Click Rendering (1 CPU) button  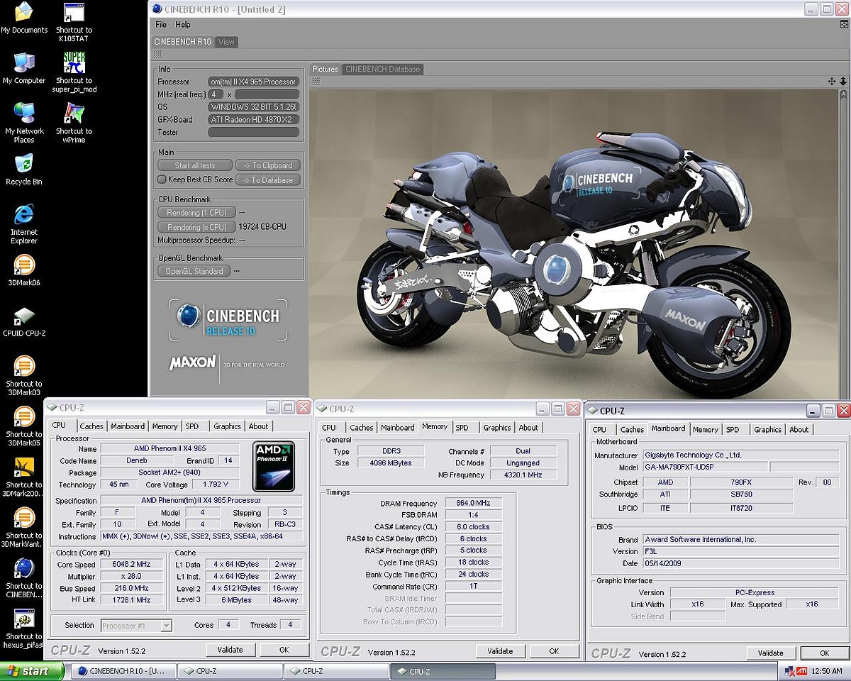(196, 213)
